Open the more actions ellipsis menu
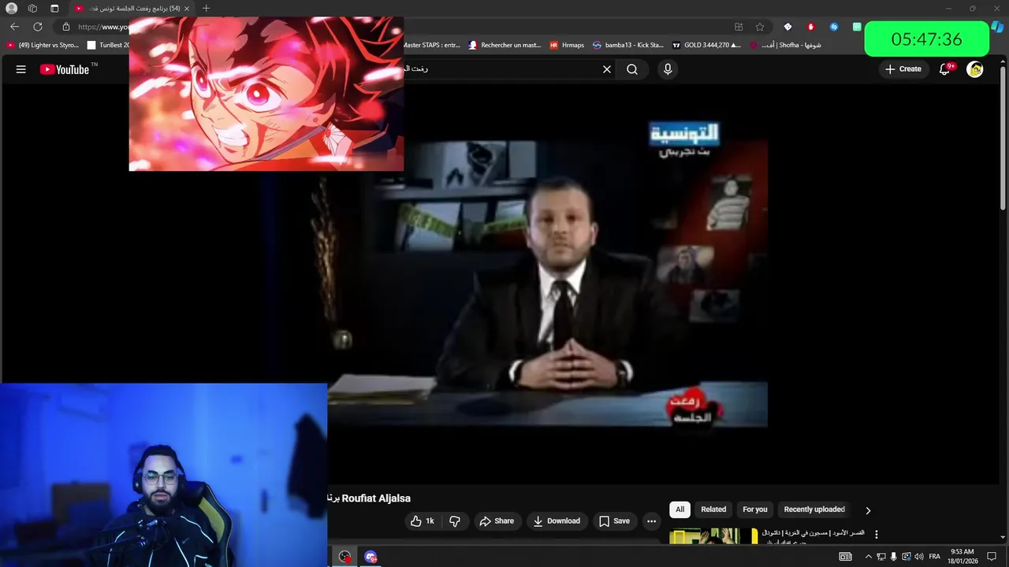This screenshot has height=567, width=1009. [x=651, y=521]
